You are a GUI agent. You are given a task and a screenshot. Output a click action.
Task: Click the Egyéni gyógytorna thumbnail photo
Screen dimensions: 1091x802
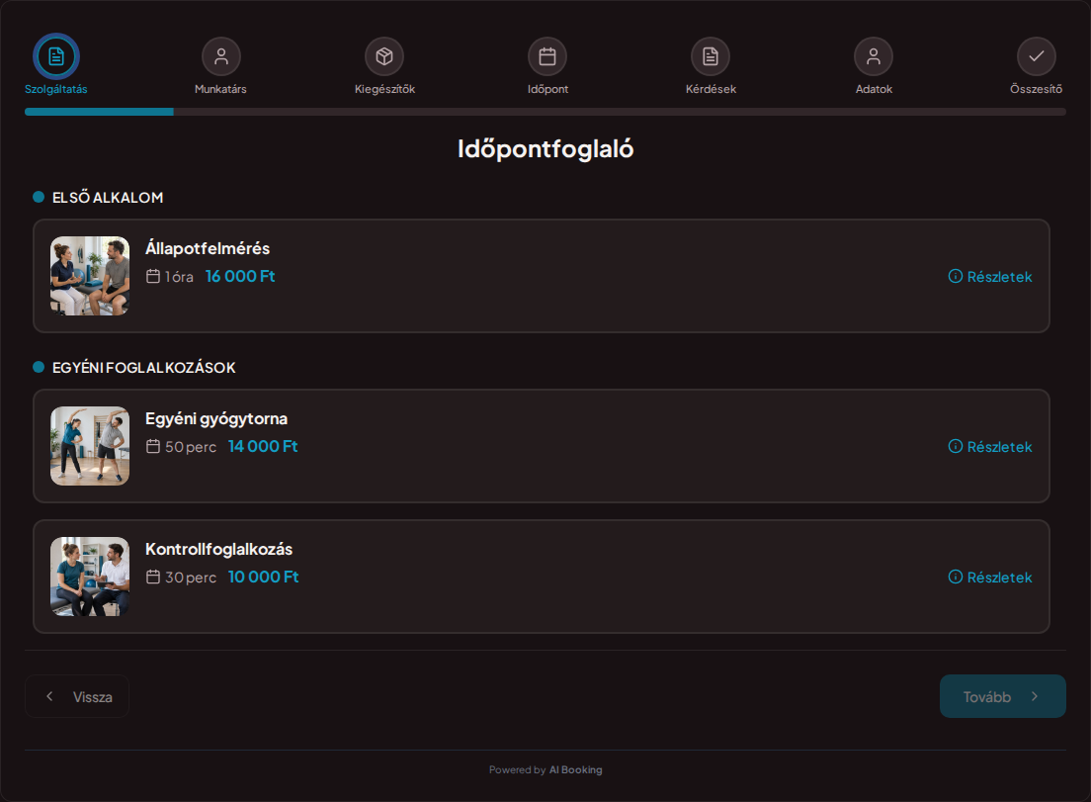(x=90, y=446)
